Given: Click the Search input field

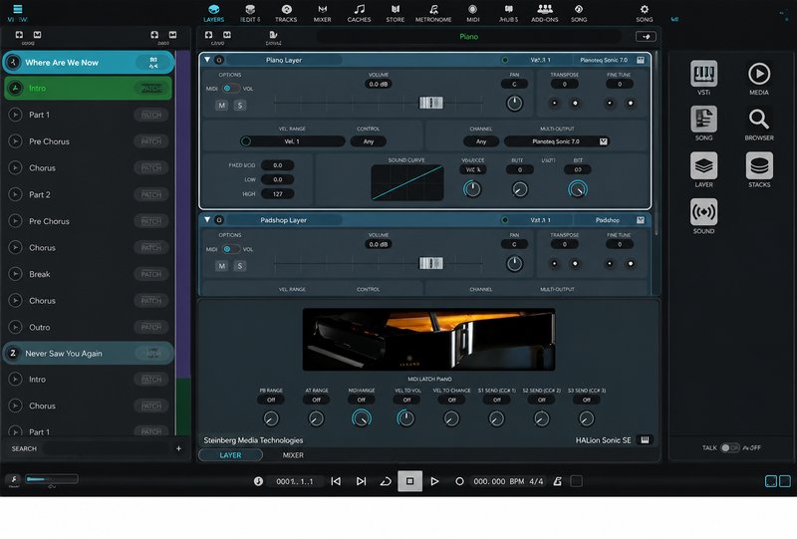Looking at the screenshot, I should pos(106,448).
